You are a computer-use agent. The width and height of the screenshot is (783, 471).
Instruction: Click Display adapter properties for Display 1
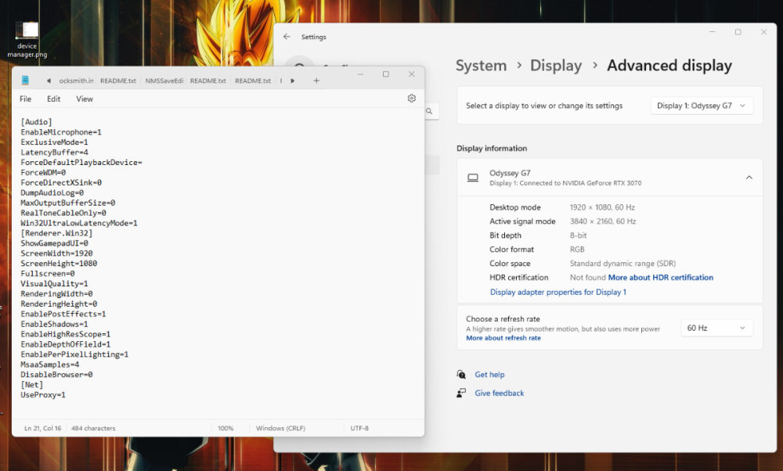pyautogui.click(x=557, y=292)
